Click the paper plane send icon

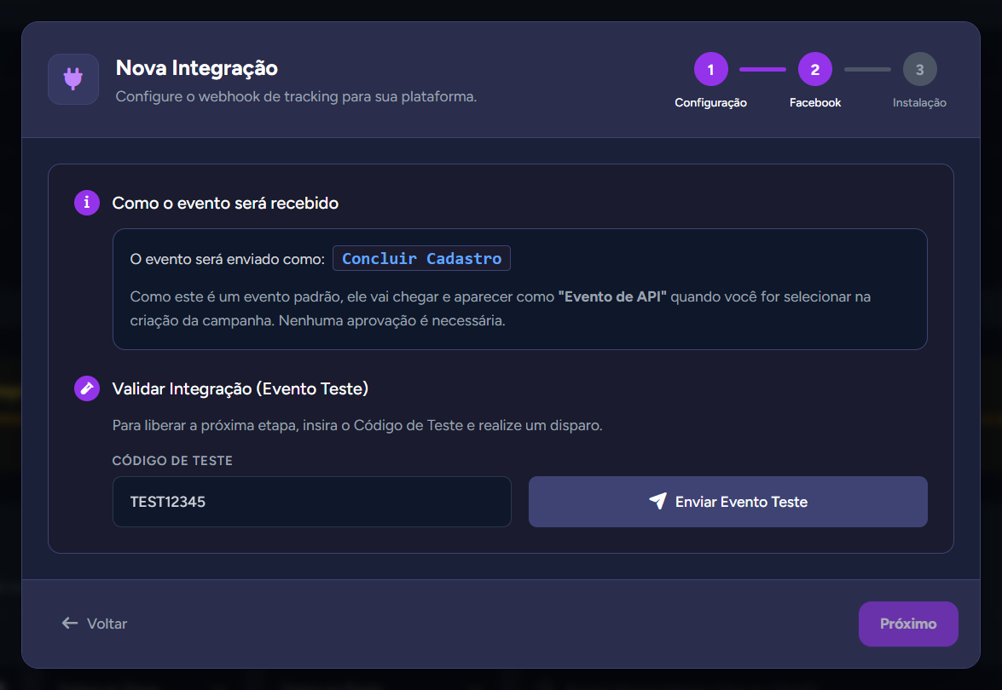(x=657, y=501)
